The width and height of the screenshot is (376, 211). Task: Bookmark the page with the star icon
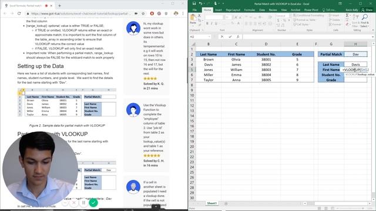143,13
